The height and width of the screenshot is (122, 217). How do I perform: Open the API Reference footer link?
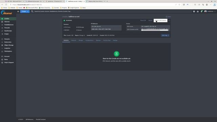tap(29, 120)
